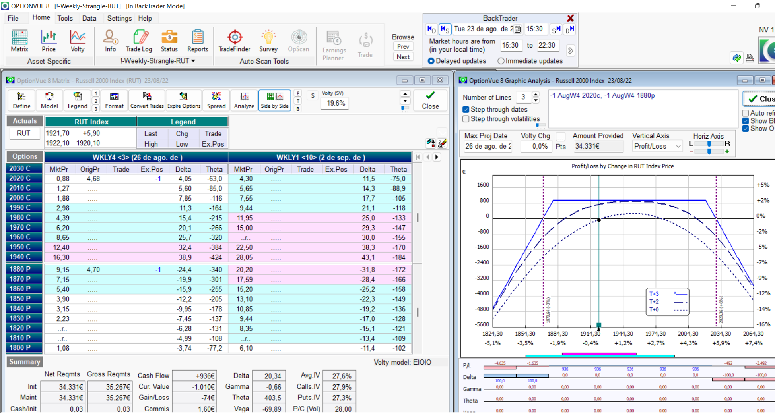
Task: Step BackTrader forward one day
Action: coord(570,29)
